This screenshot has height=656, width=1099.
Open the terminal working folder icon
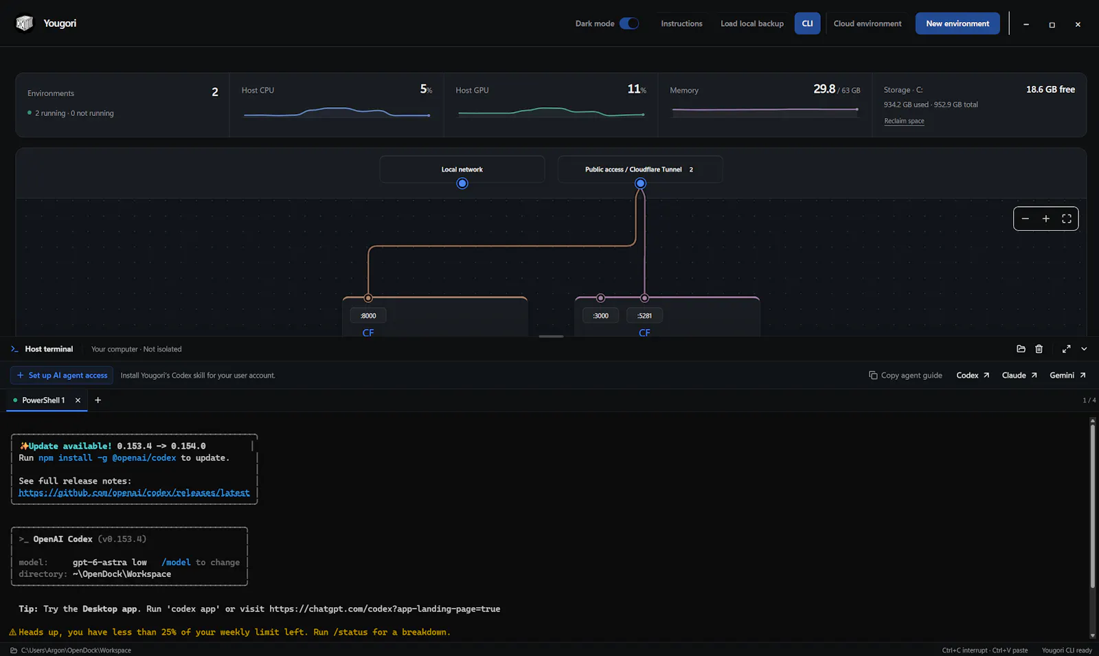click(1021, 349)
